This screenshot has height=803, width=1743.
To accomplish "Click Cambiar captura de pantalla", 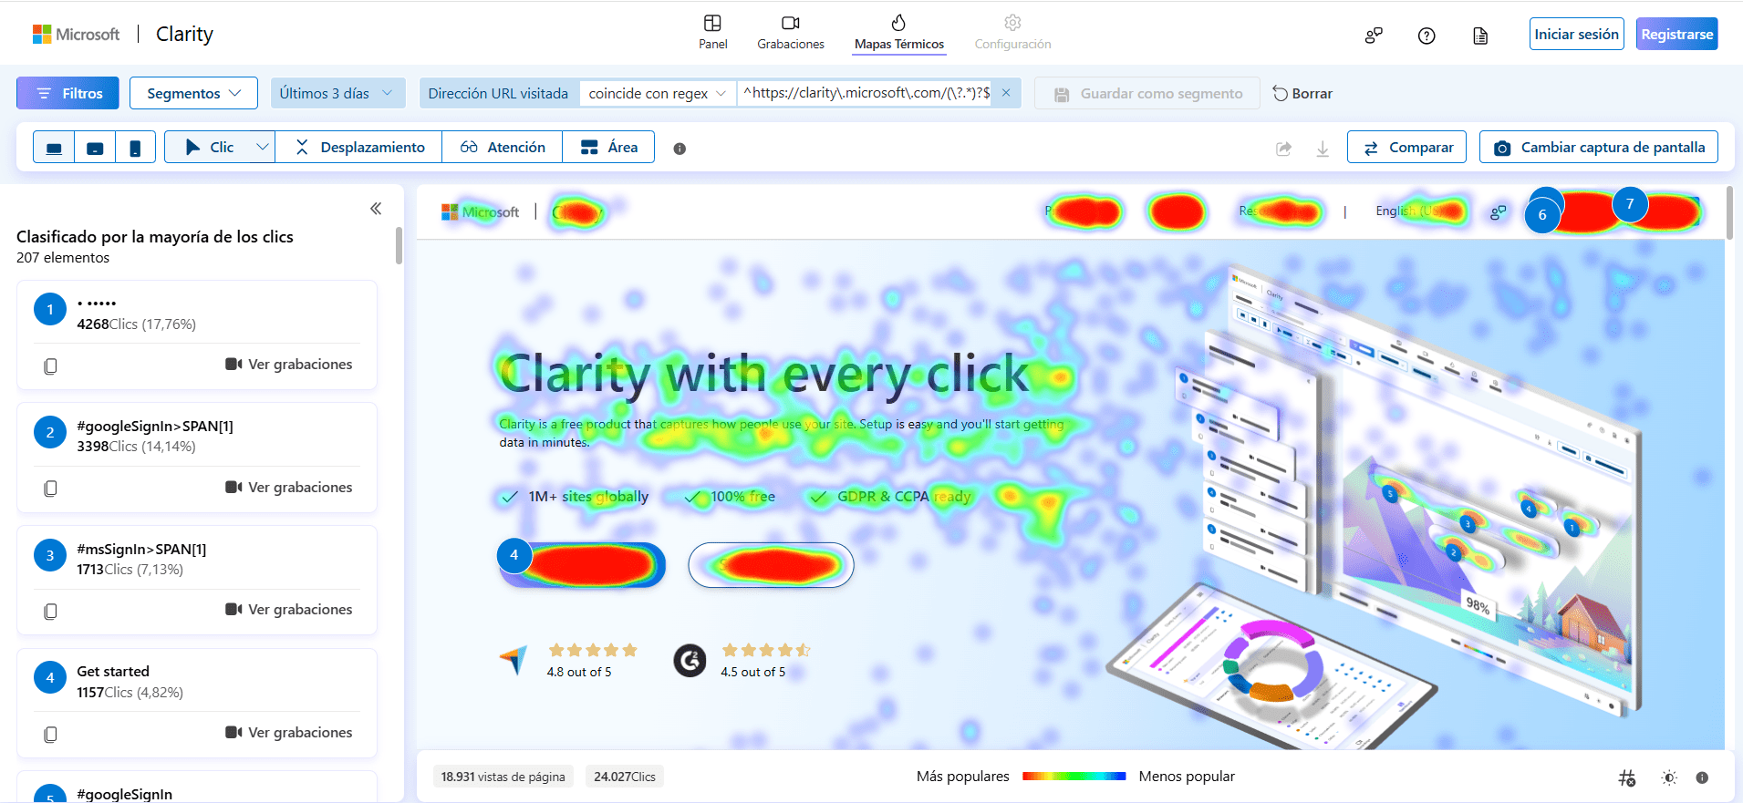I will [x=1598, y=147].
